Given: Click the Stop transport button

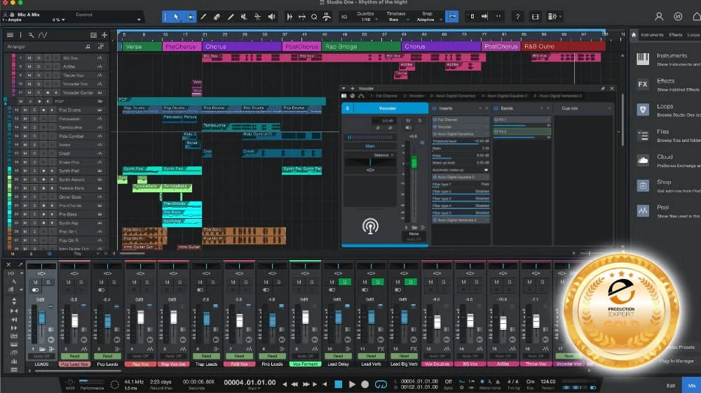Looking at the screenshot, I should click(x=339, y=384).
